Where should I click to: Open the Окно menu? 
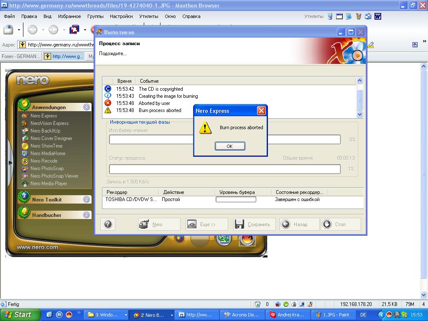[x=170, y=16]
